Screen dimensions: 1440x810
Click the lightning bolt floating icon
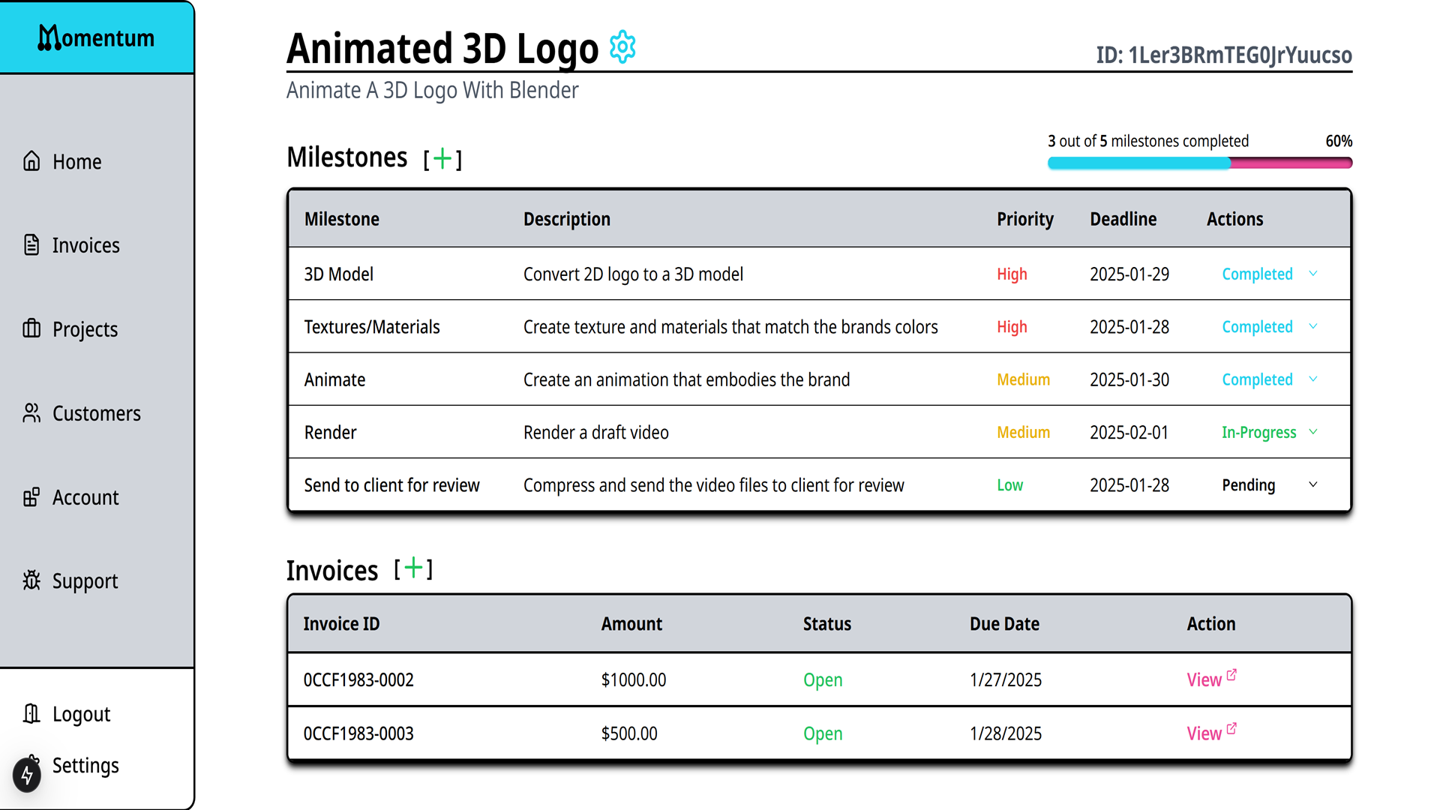[x=27, y=775]
